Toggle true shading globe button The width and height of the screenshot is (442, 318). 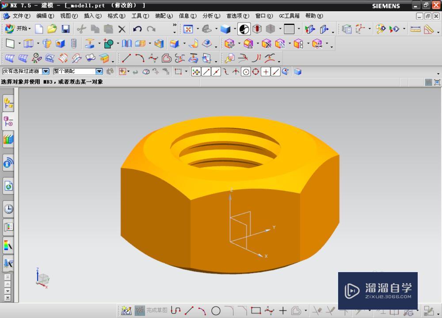point(244,29)
